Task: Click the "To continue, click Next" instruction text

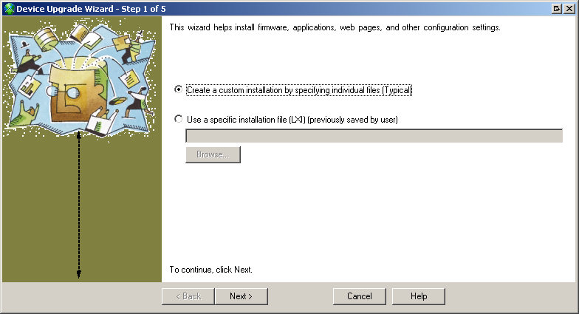Action: pos(211,270)
